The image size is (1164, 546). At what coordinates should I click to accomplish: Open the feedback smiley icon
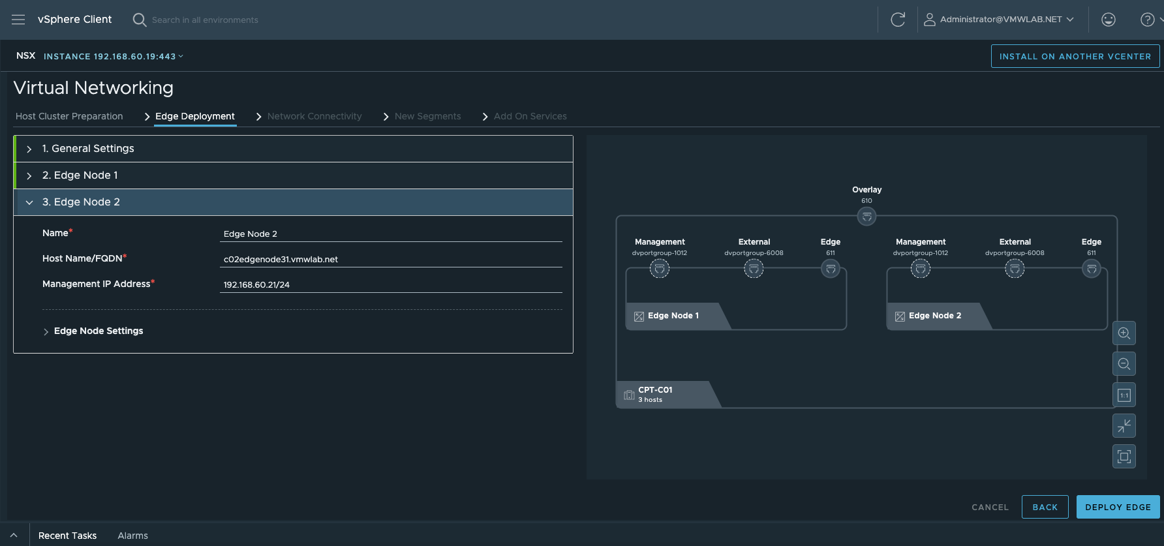click(1108, 20)
